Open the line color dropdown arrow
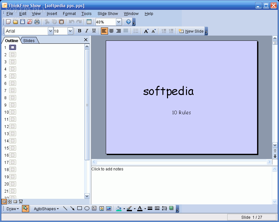Screen dimensions: 279x222 pyautogui.click(x=135, y=209)
